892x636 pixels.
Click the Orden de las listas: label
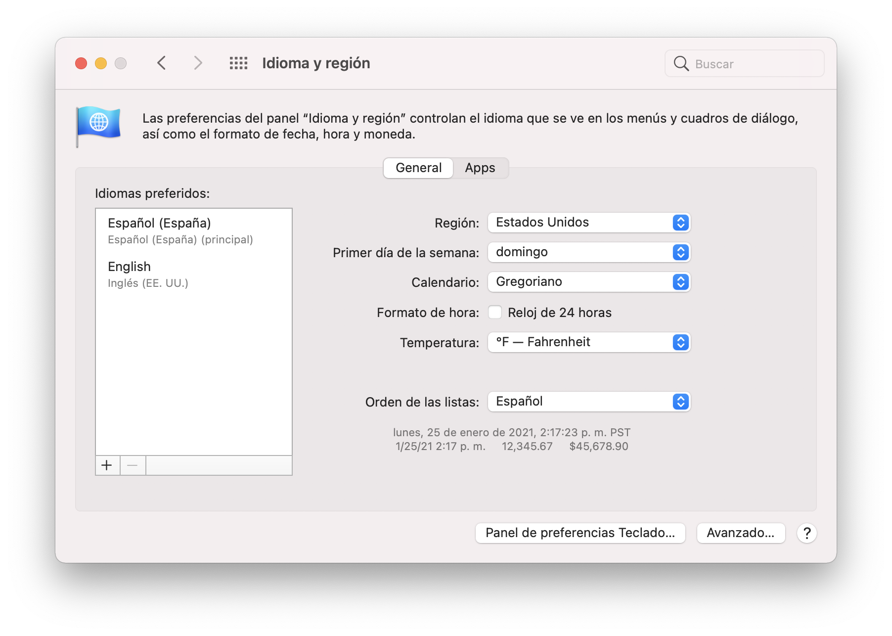422,402
